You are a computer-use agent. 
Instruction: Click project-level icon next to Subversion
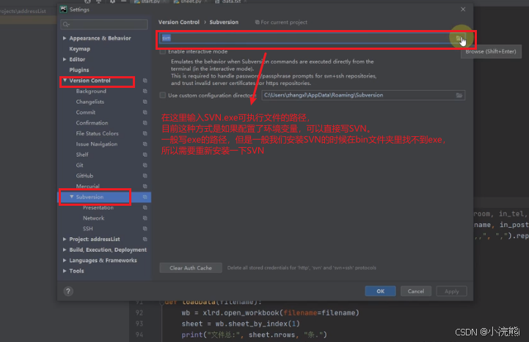pos(145,197)
